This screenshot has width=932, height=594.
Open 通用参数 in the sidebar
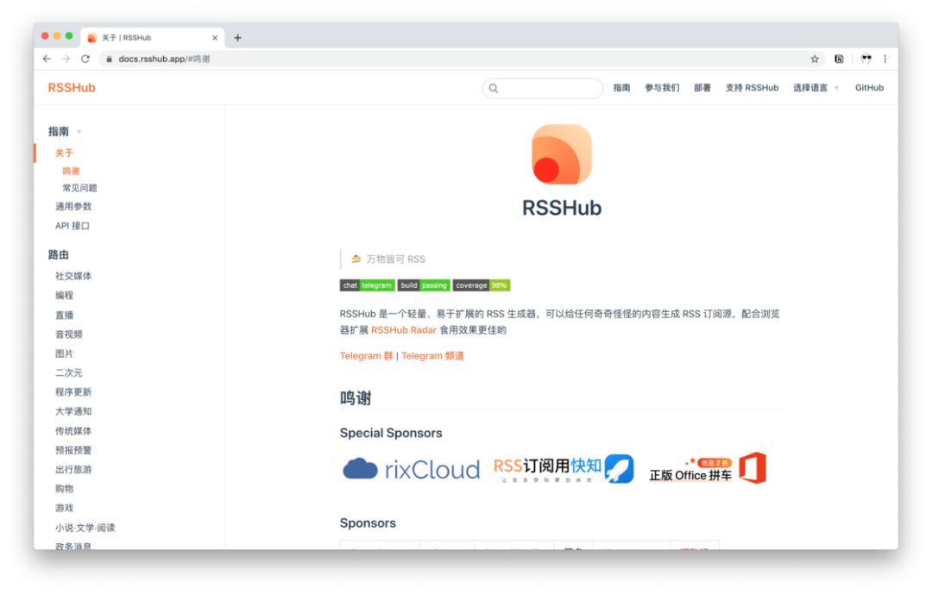[x=73, y=206]
